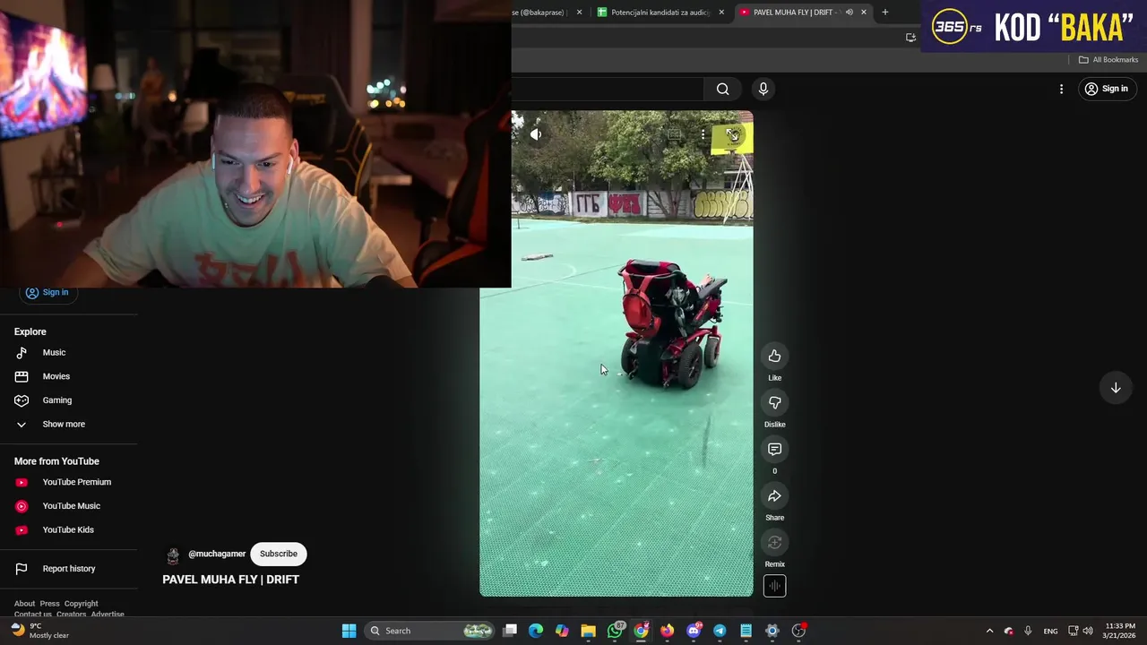1147x645 pixels.
Task: Toggle captions on the Short player
Action: [675, 134]
